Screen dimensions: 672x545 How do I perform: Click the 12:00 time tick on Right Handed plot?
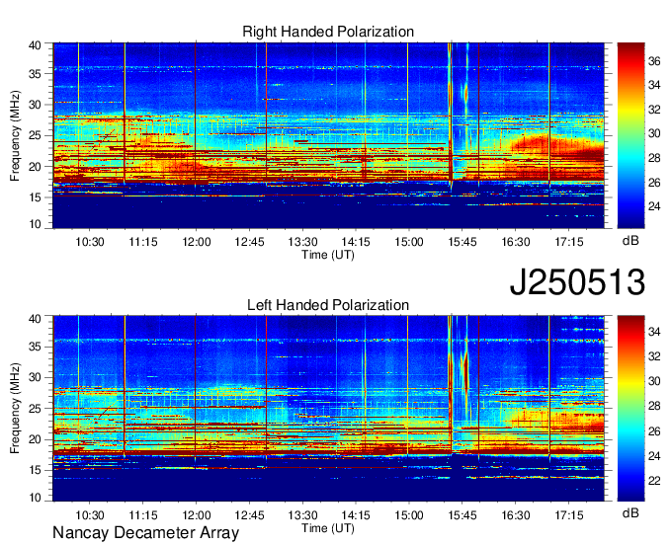(x=197, y=242)
